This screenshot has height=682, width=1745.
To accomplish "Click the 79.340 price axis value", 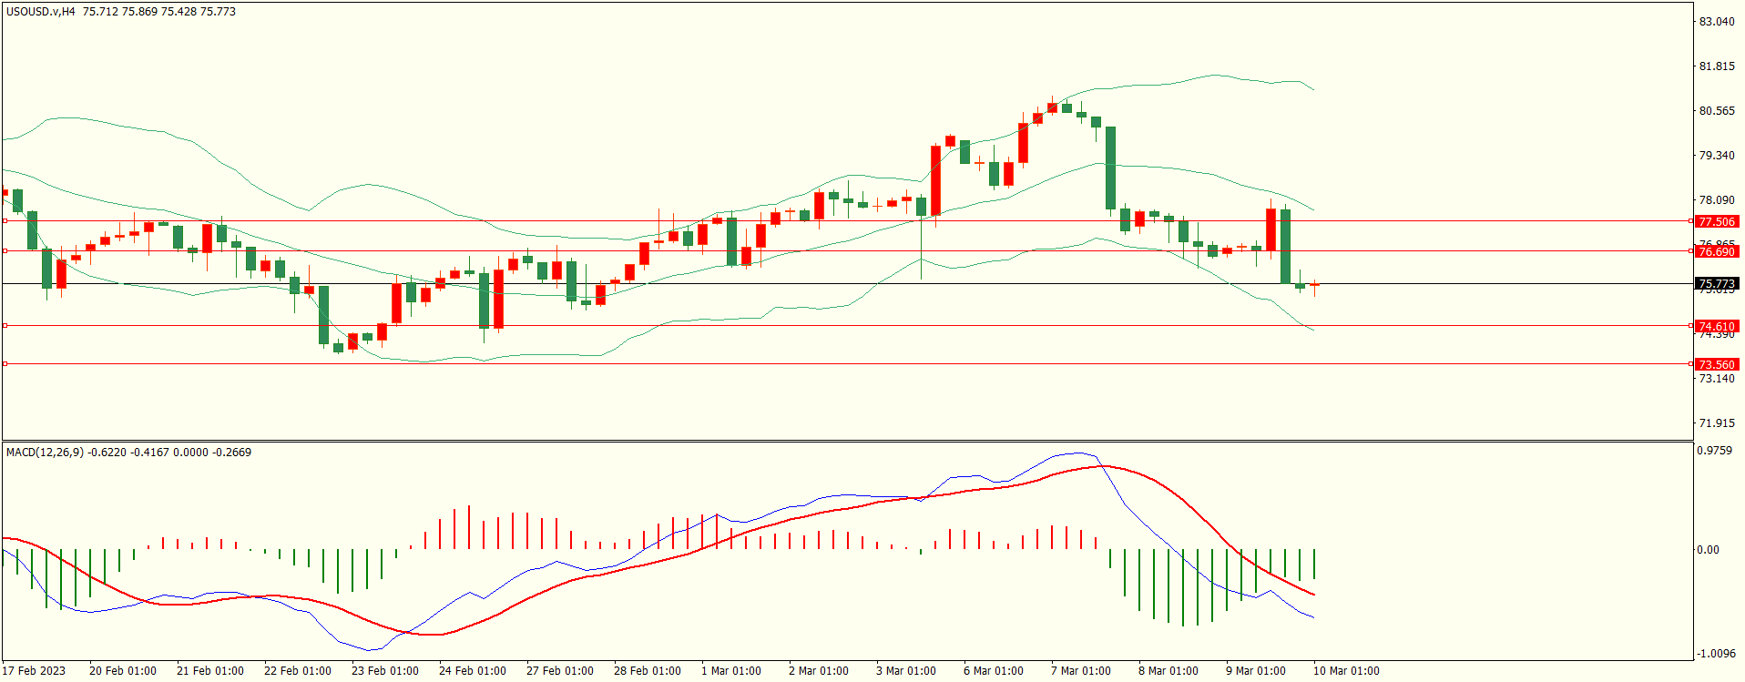I will coord(1718,156).
